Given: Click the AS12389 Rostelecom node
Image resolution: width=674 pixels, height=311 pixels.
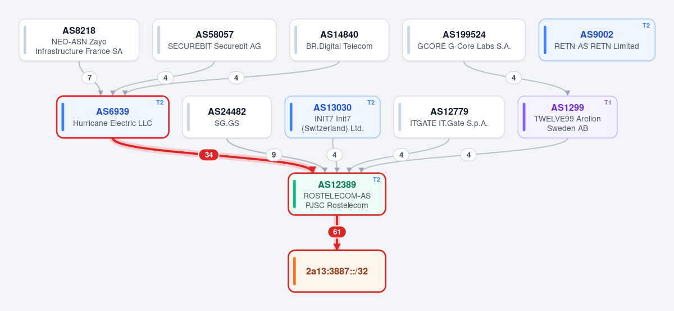Looking at the screenshot, I should point(337,194).
